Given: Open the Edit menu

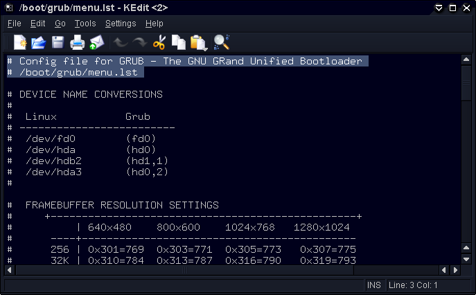Looking at the screenshot, I should point(37,24).
